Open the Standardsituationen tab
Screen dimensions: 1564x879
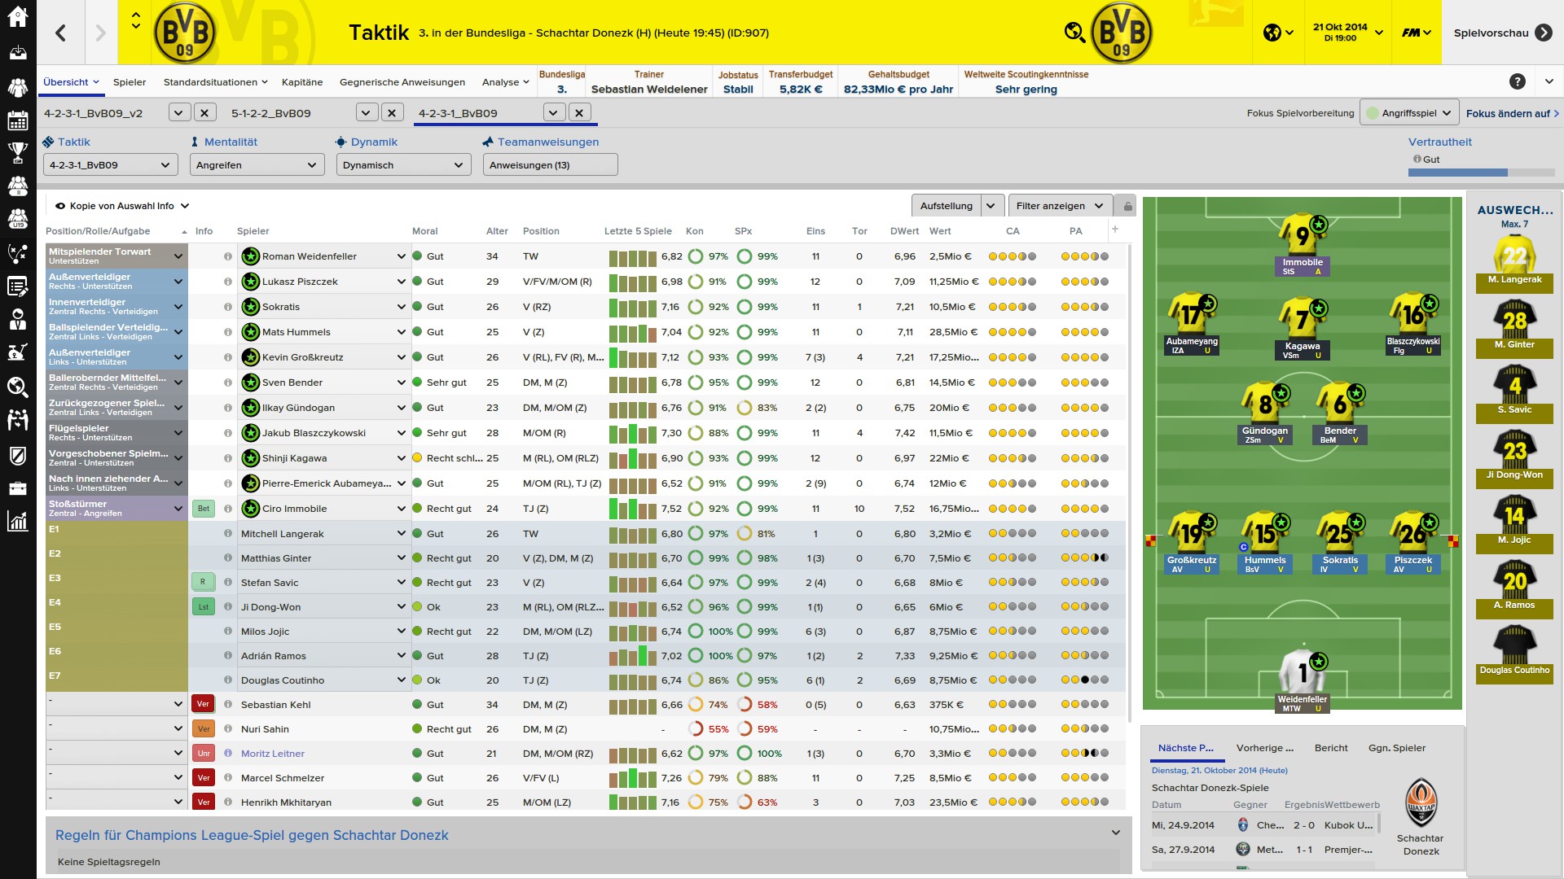(x=216, y=82)
